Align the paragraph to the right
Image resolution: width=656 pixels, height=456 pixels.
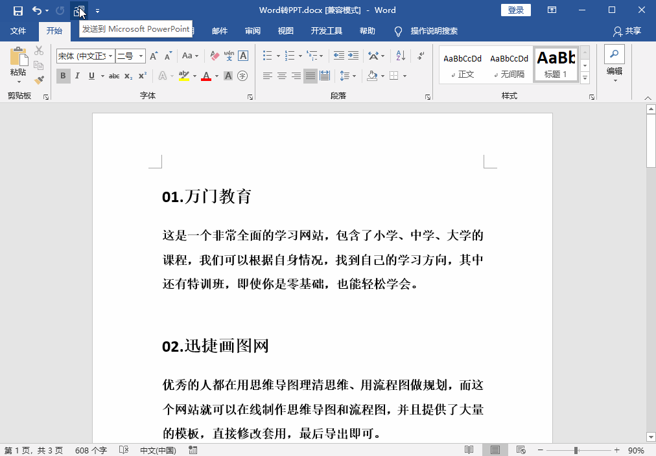click(x=296, y=76)
